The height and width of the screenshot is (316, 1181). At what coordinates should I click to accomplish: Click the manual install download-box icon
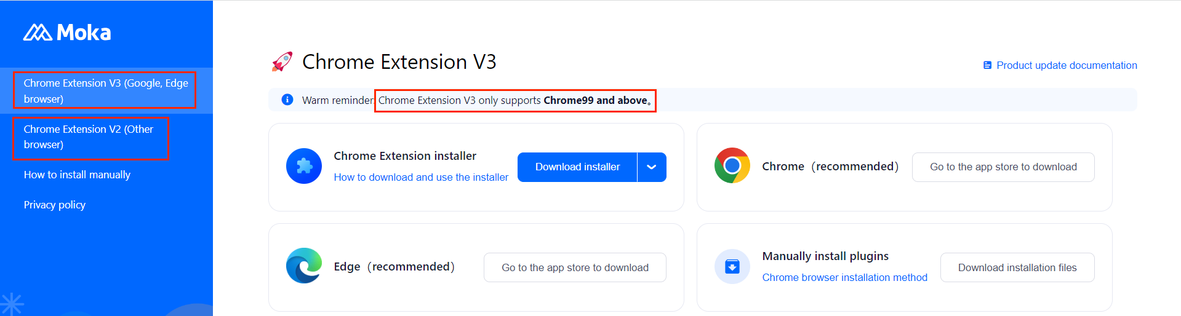click(x=732, y=266)
